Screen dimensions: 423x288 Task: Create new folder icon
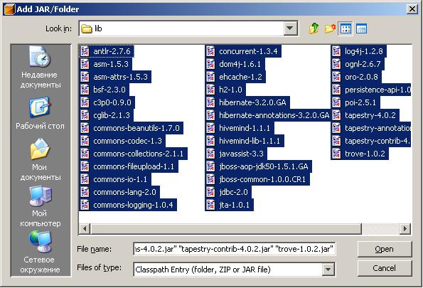click(330, 28)
